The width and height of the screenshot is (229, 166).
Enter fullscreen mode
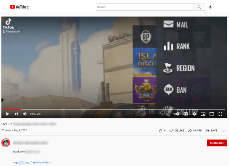tap(221, 114)
